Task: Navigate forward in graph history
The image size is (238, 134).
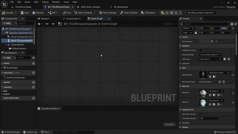Action: [53, 24]
